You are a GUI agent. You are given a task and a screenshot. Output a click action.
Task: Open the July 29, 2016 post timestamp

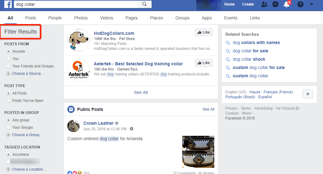coord(105,129)
